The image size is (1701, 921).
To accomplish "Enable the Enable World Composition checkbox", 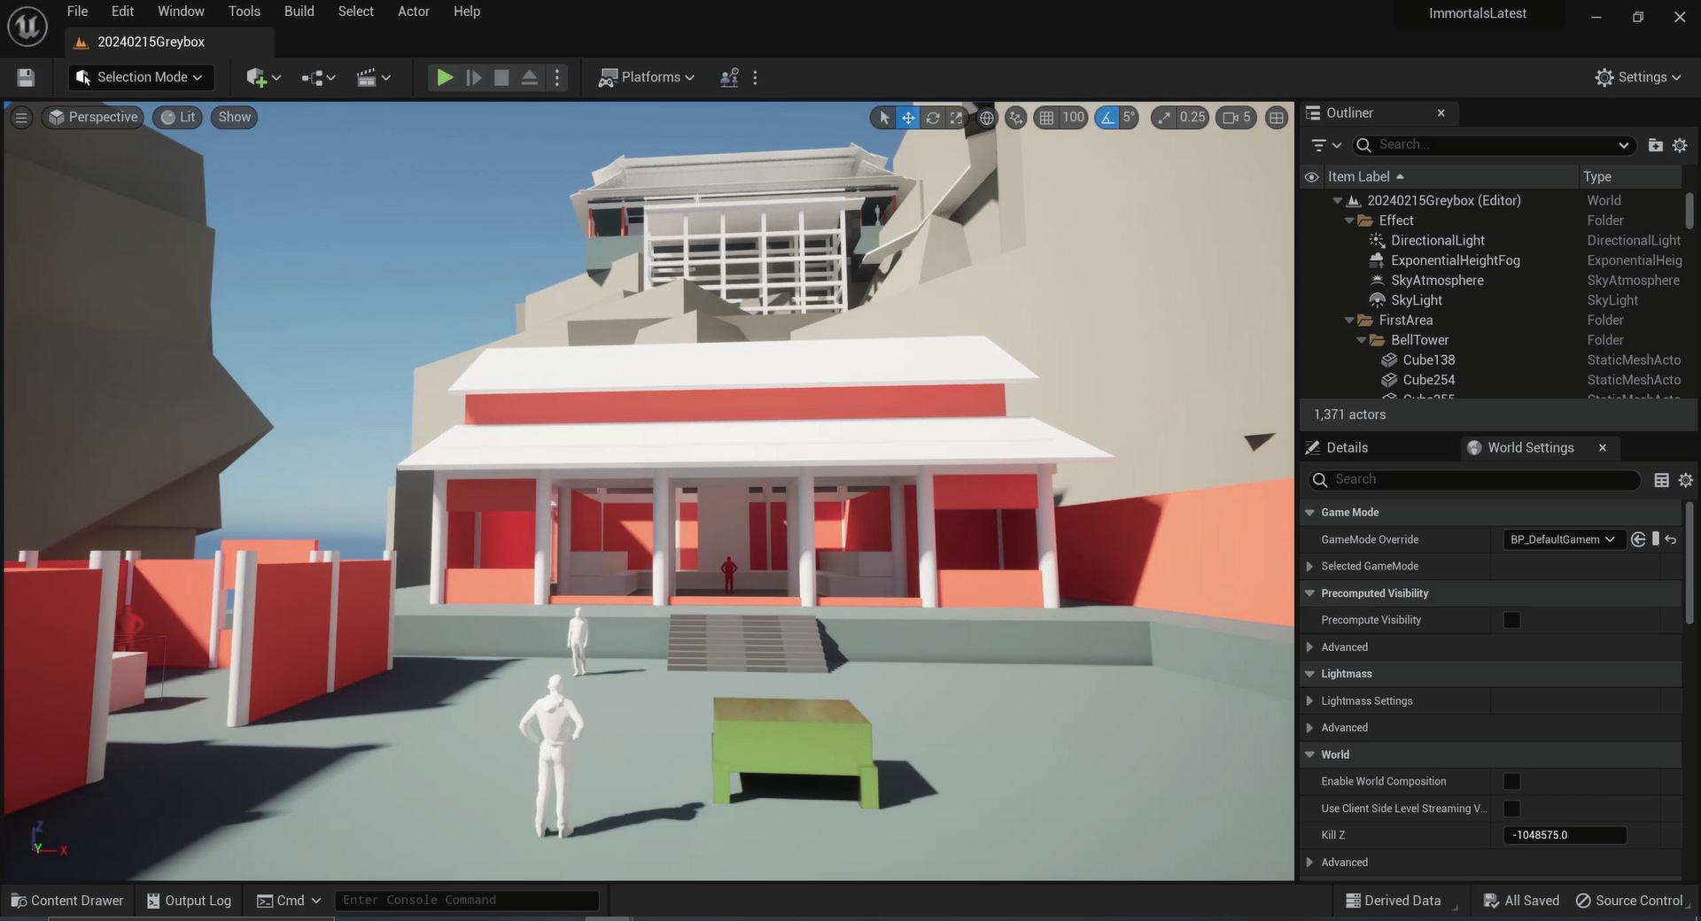I will pos(1511,781).
